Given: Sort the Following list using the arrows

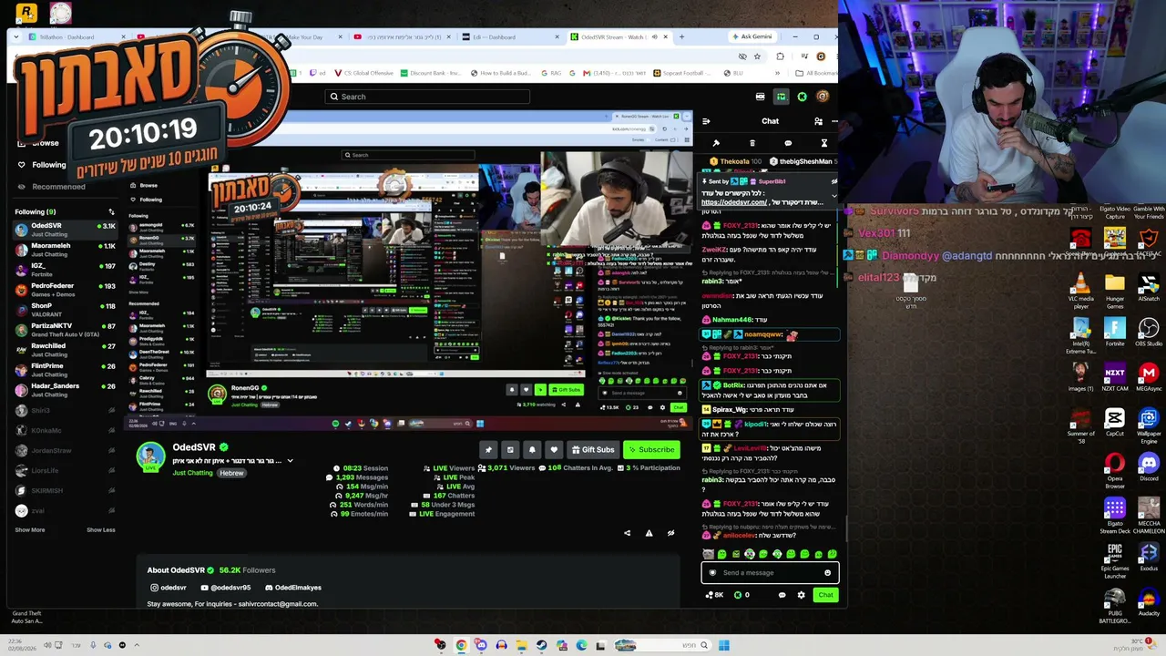Looking at the screenshot, I should (x=111, y=212).
